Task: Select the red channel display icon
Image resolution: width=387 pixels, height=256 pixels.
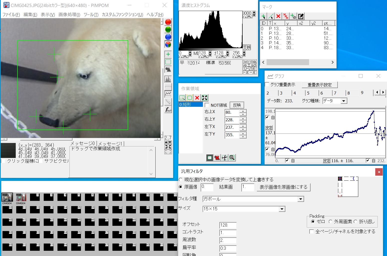Action: click(168, 22)
